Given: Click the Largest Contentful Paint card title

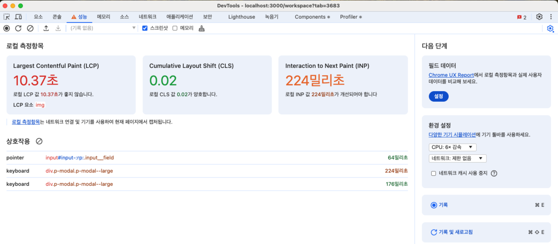Looking at the screenshot, I should (x=56, y=66).
